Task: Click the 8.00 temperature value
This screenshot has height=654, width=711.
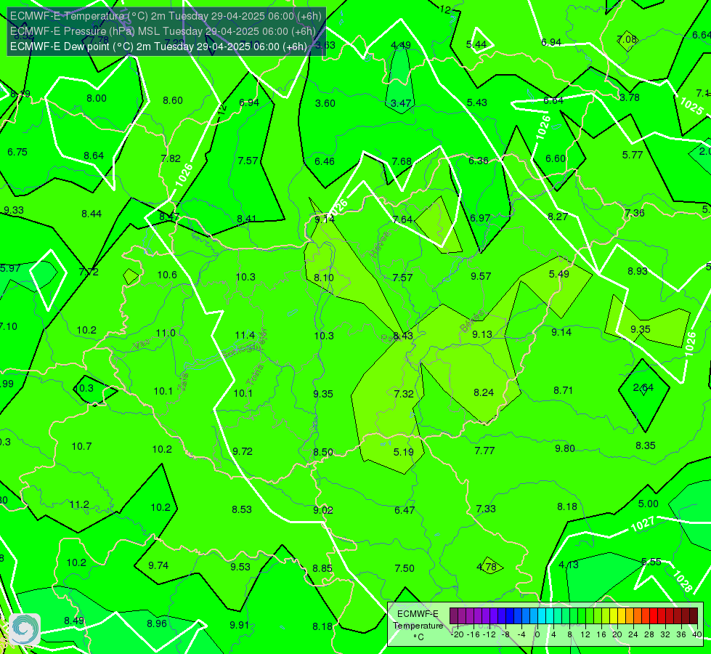Action: pos(97,99)
